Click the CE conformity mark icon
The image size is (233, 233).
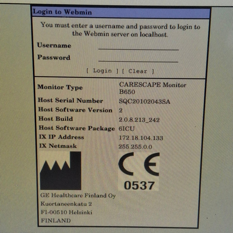pyautogui.click(x=139, y=164)
